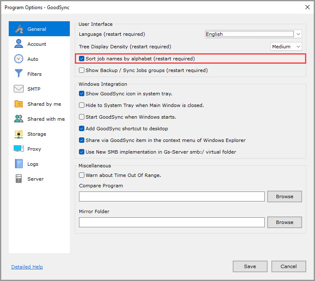
Task: Open Tree Display Density Medium dropdown
Action: (286, 47)
